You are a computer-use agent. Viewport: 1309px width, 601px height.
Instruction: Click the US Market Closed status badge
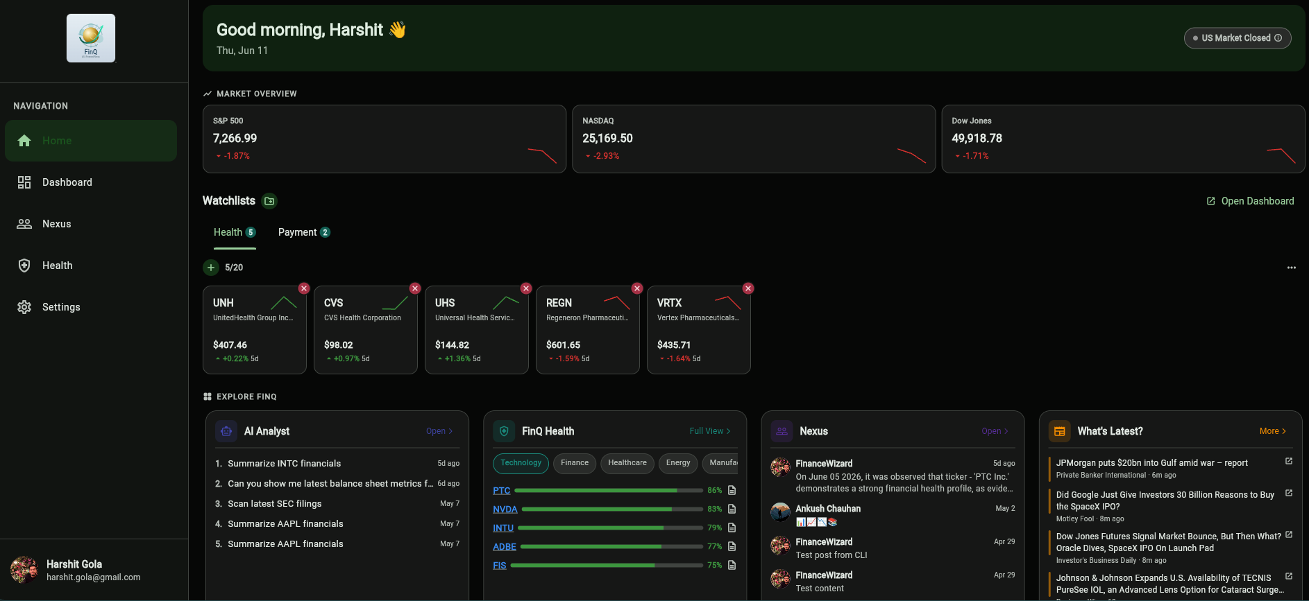click(1238, 38)
